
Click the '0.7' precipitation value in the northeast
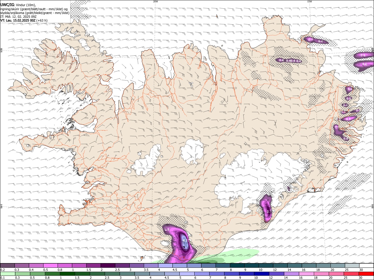(x=311, y=40)
